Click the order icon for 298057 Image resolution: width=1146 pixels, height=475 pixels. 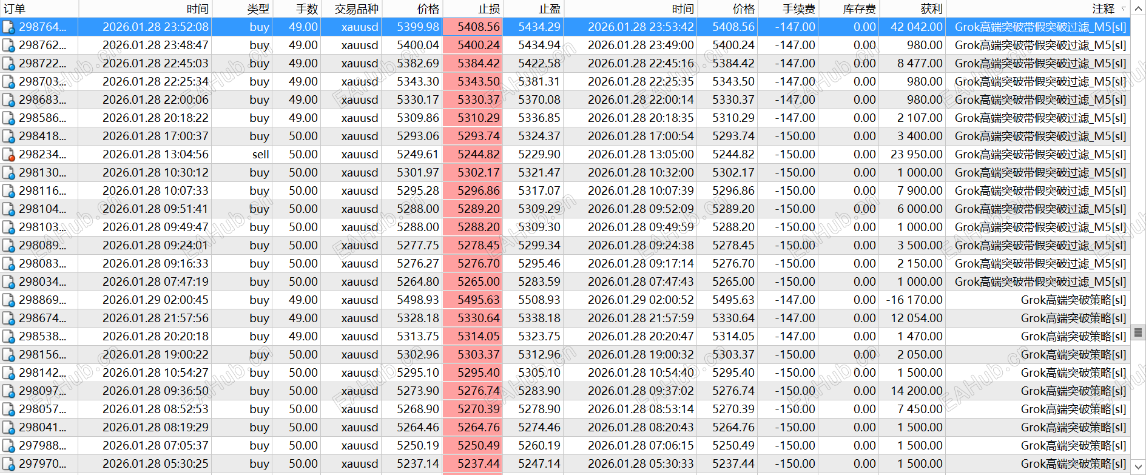pos(8,409)
